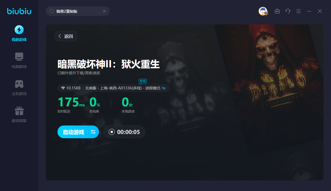
Task: Clear the search box text
Action: coord(104,11)
